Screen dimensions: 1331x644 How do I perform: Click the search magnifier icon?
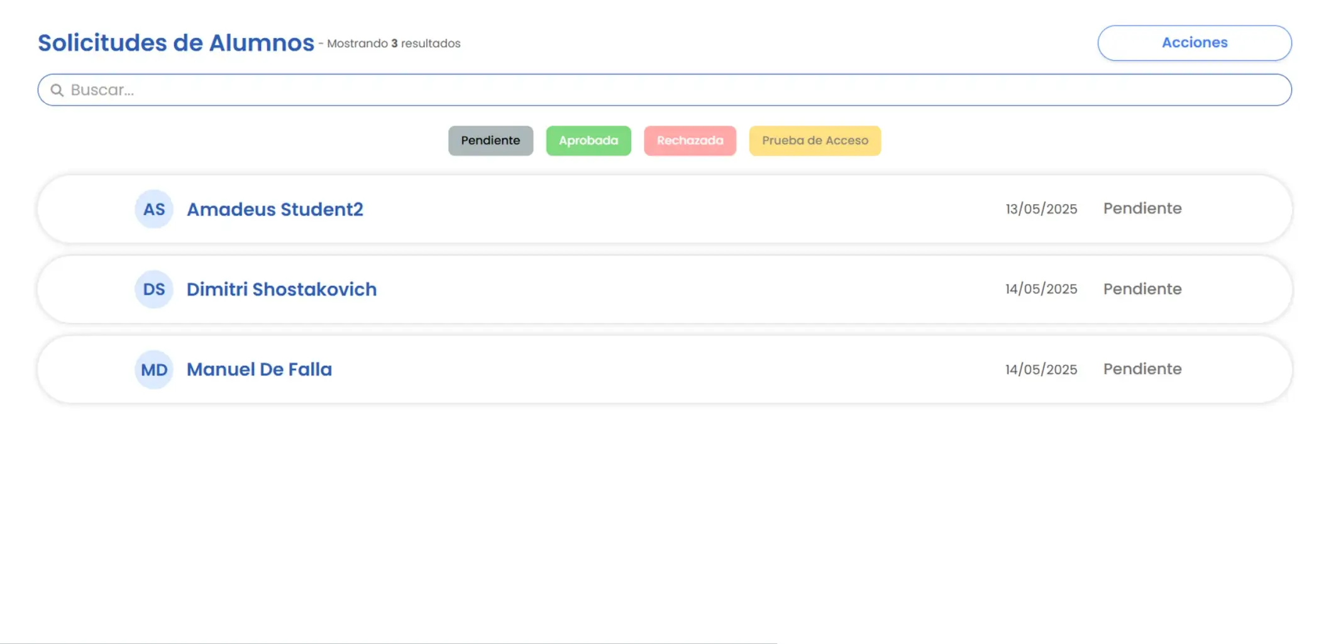coord(57,90)
